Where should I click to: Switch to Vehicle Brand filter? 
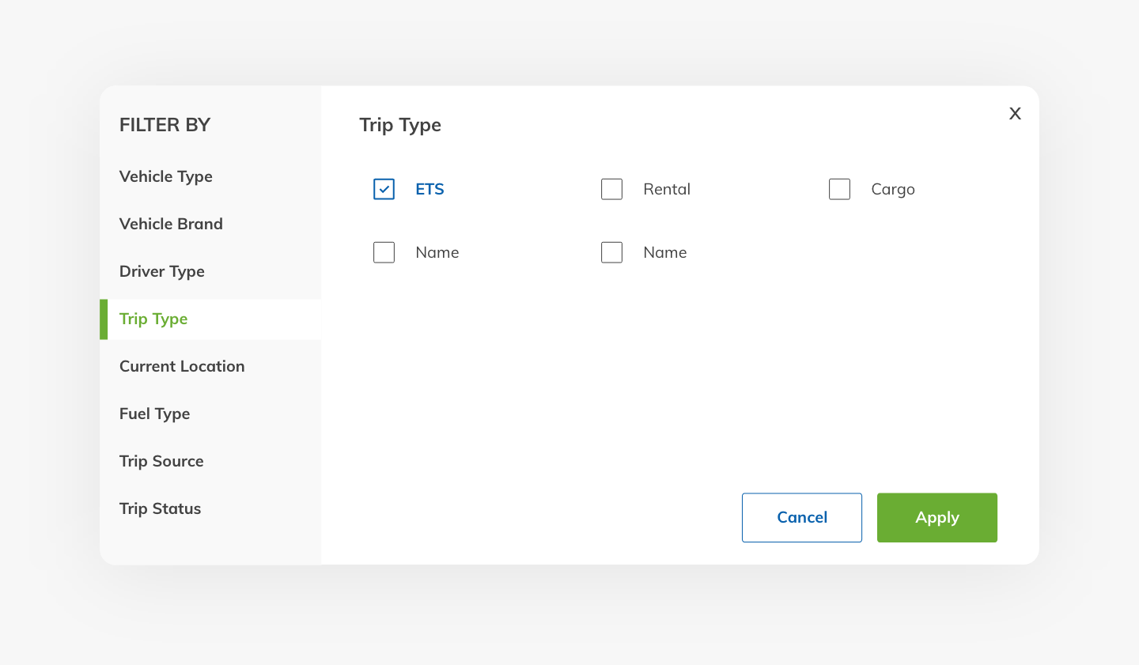point(171,224)
